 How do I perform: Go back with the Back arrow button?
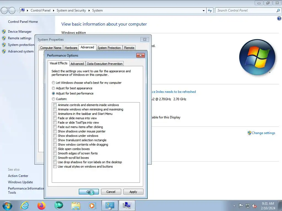pos(4,11)
